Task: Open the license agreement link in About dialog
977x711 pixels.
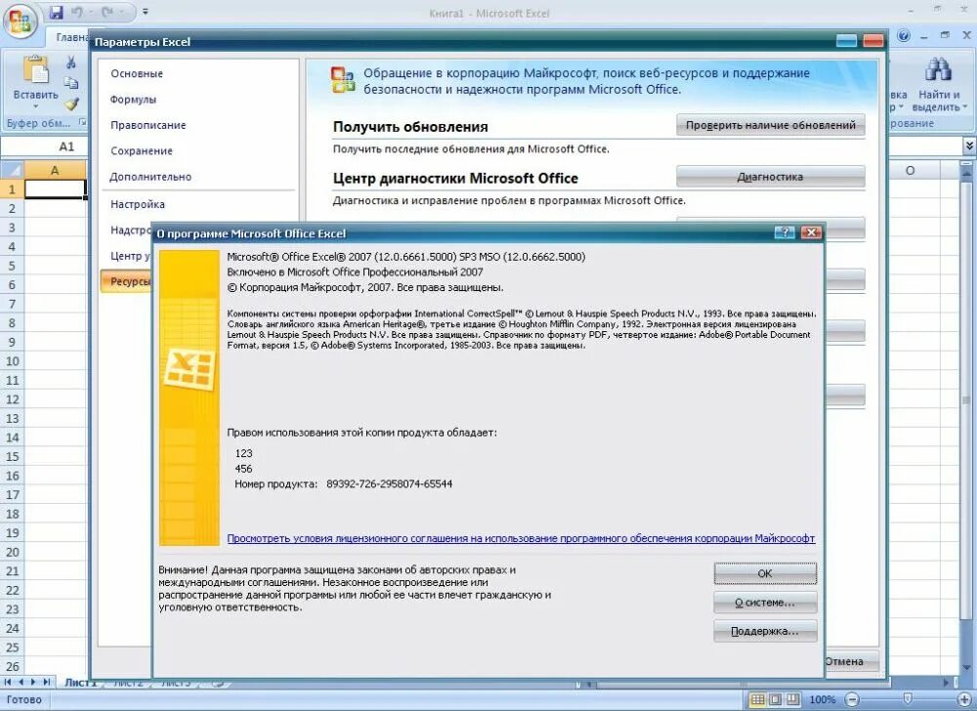Action: pos(521,536)
